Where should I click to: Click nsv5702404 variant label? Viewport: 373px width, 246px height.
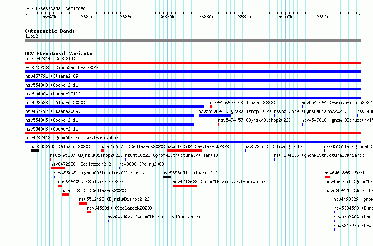[x=353, y=217]
